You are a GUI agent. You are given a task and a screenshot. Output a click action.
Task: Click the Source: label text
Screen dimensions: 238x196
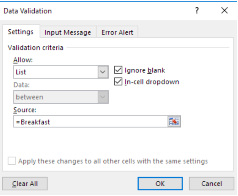tap(25, 110)
